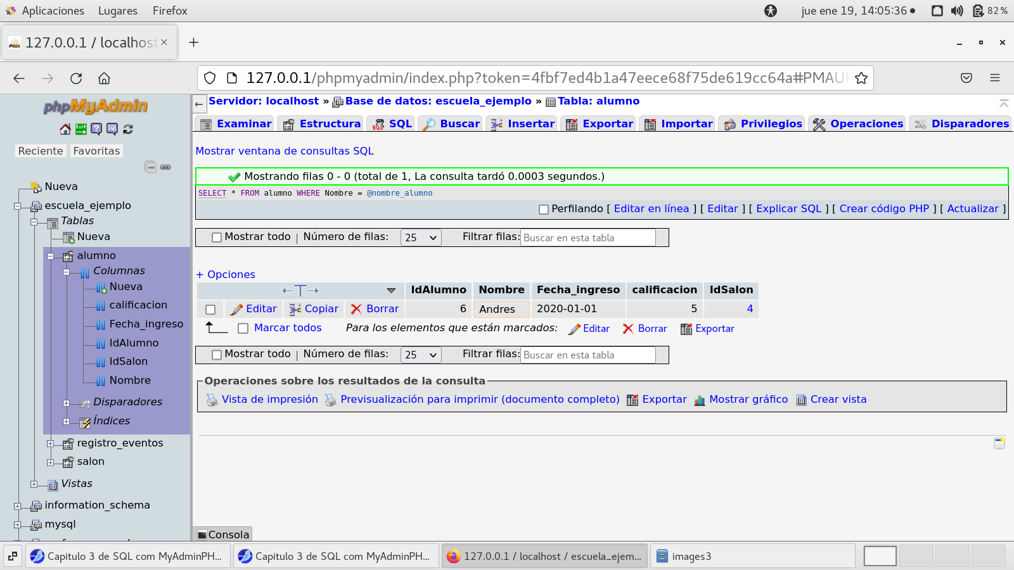Click the reload navigation panel icon
This screenshot has width=1014, height=570.
(128, 129)
